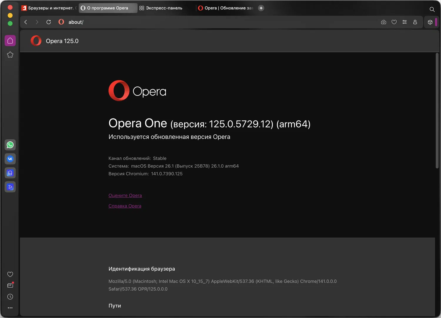Open the Opera | Обновление tab
Image resolution: width=441 pixels, height=318 pixels.
coord(225,8)
